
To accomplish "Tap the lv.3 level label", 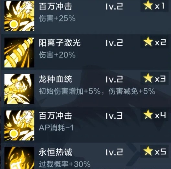I will 114,115.
